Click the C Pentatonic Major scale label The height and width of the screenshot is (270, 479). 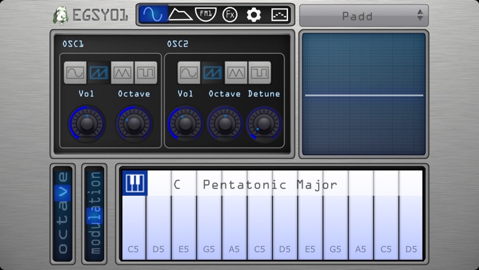click(x=255, y=184)
